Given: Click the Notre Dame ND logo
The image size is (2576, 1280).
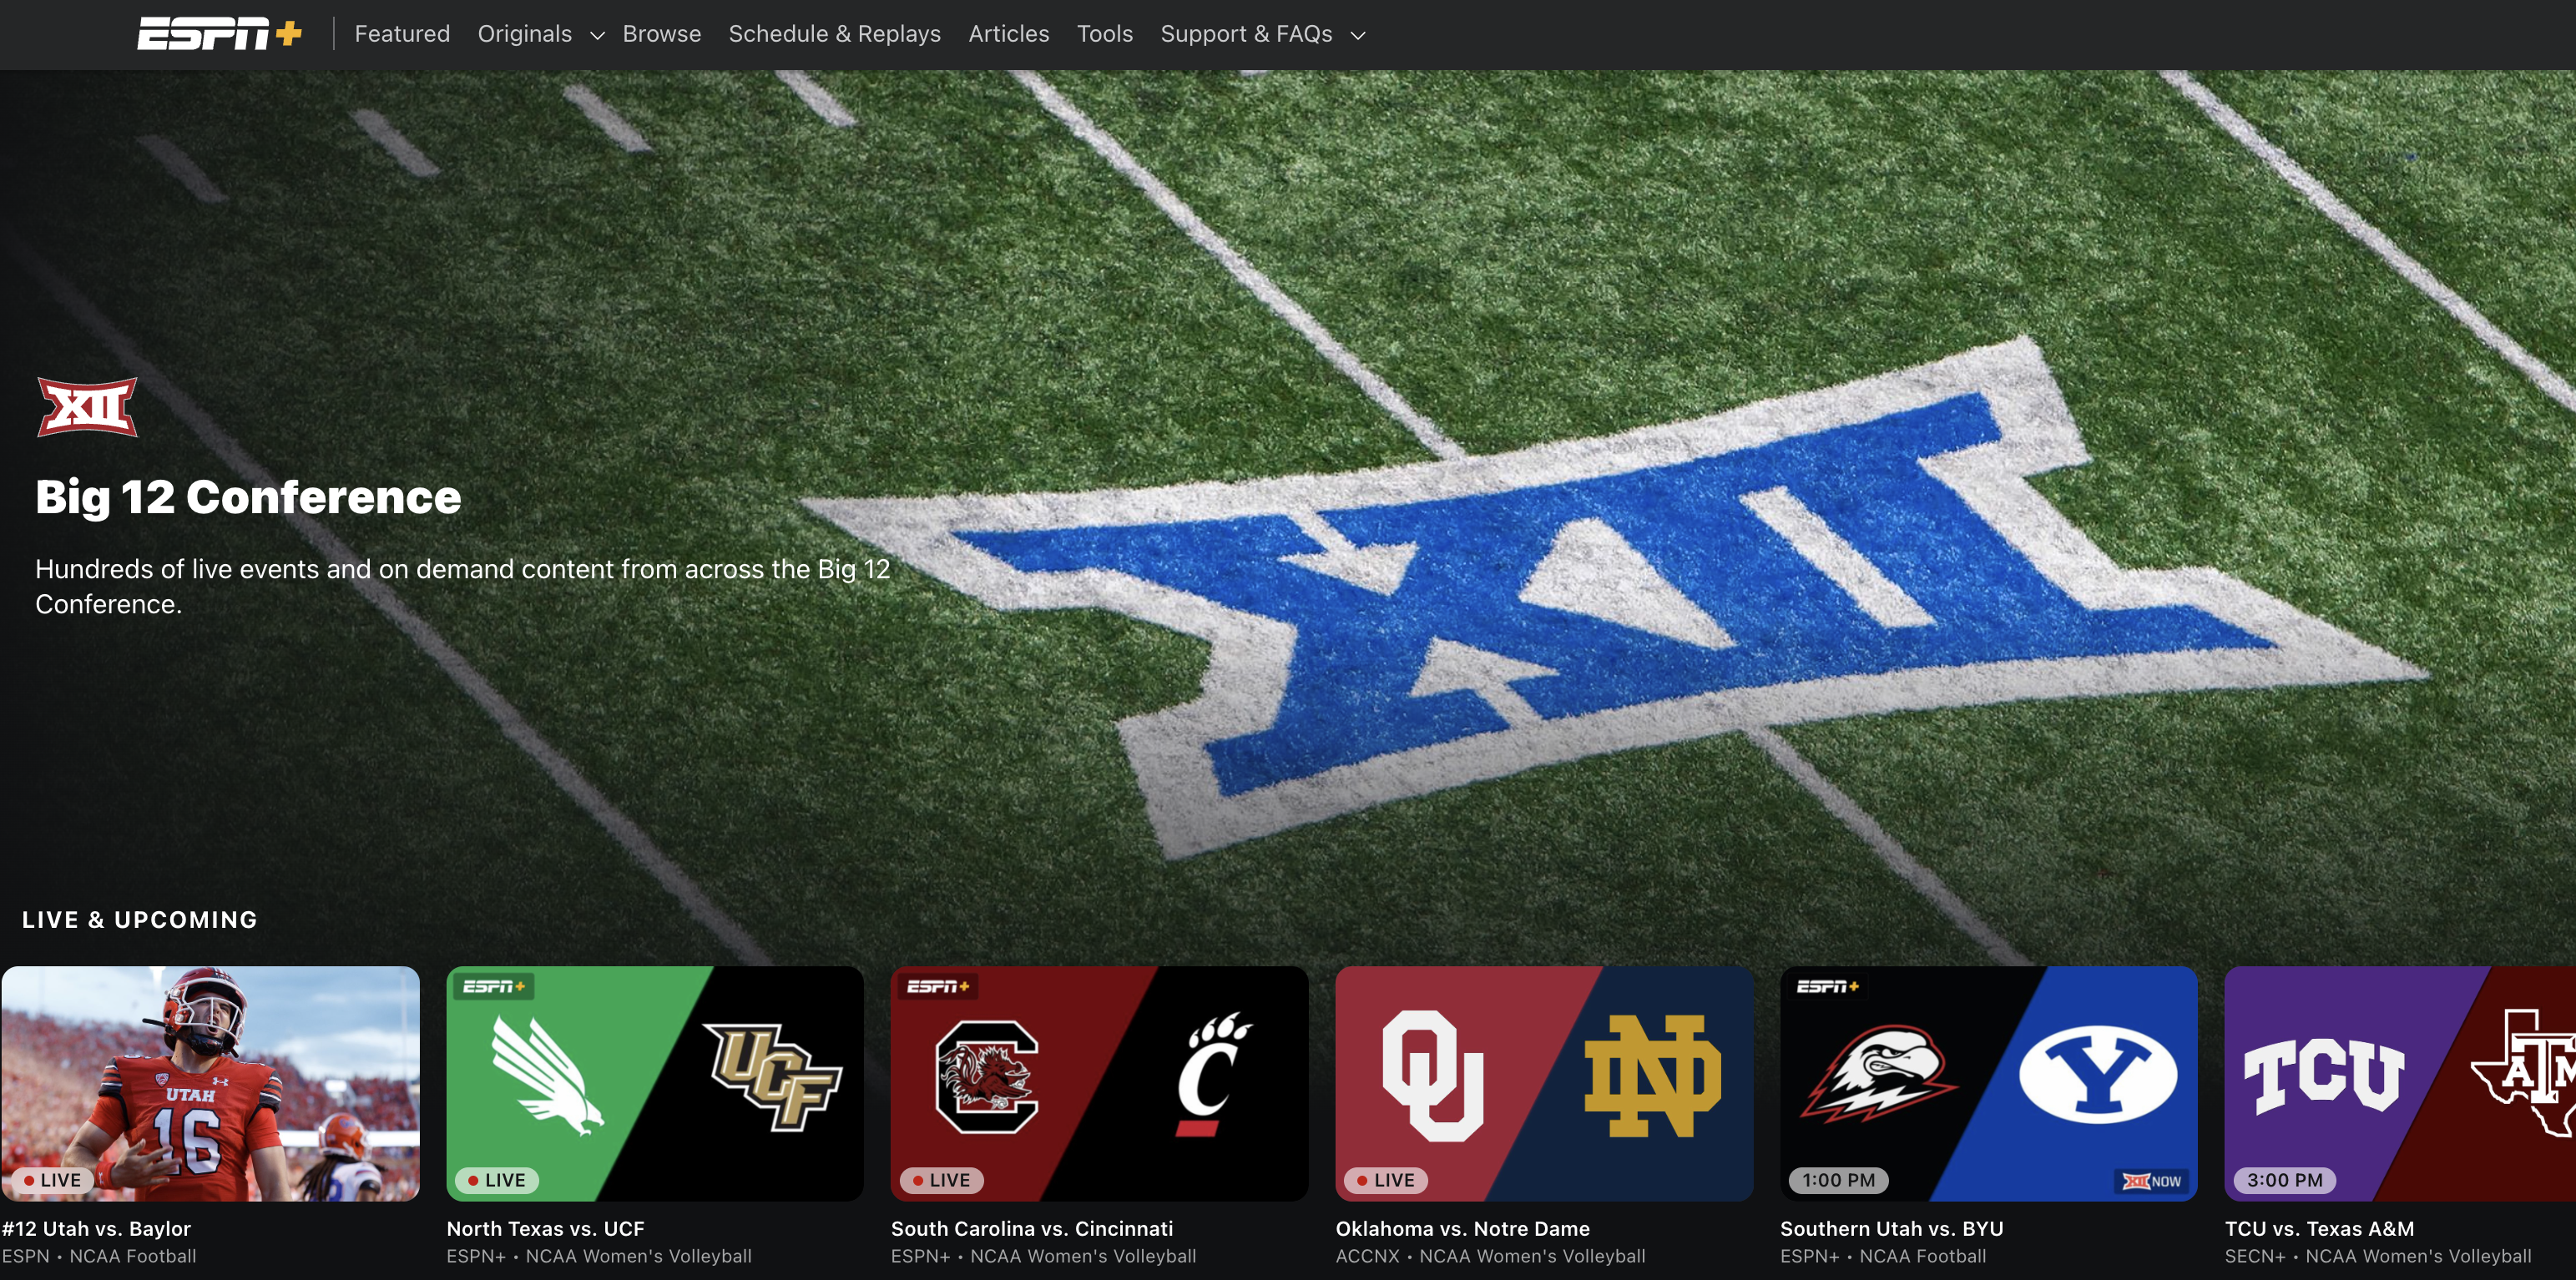Looking at the screenshot, I should click(x=1653, y=1077).
